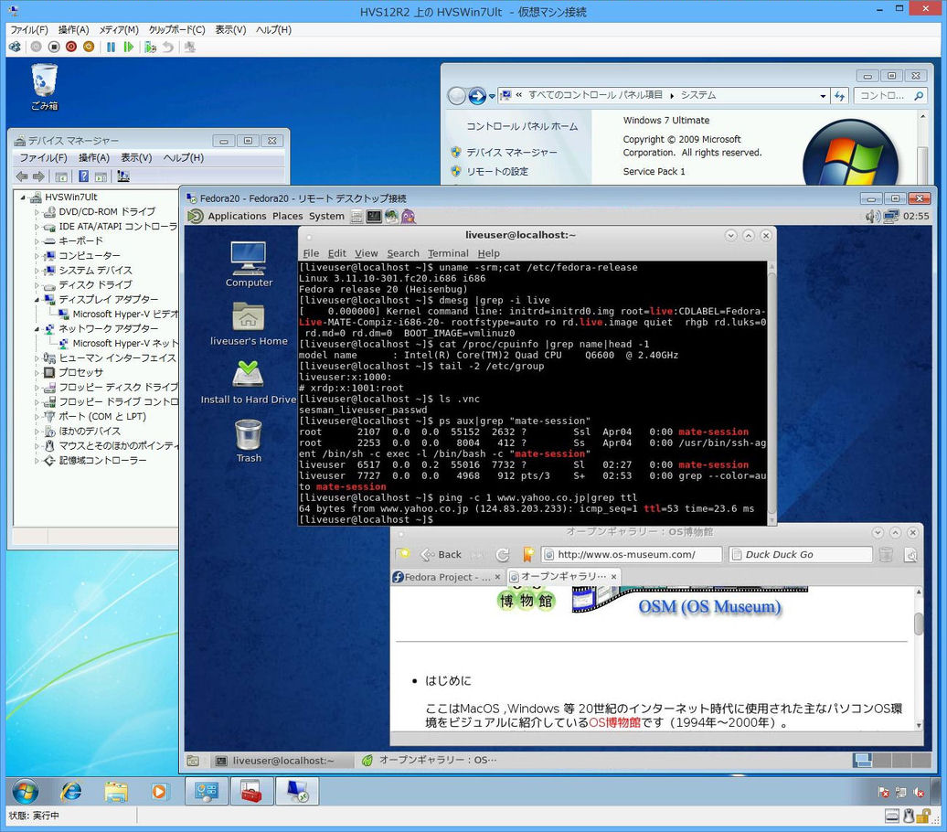
Task: Open 操作(A) menu in Device Manager
Action: 93,157
